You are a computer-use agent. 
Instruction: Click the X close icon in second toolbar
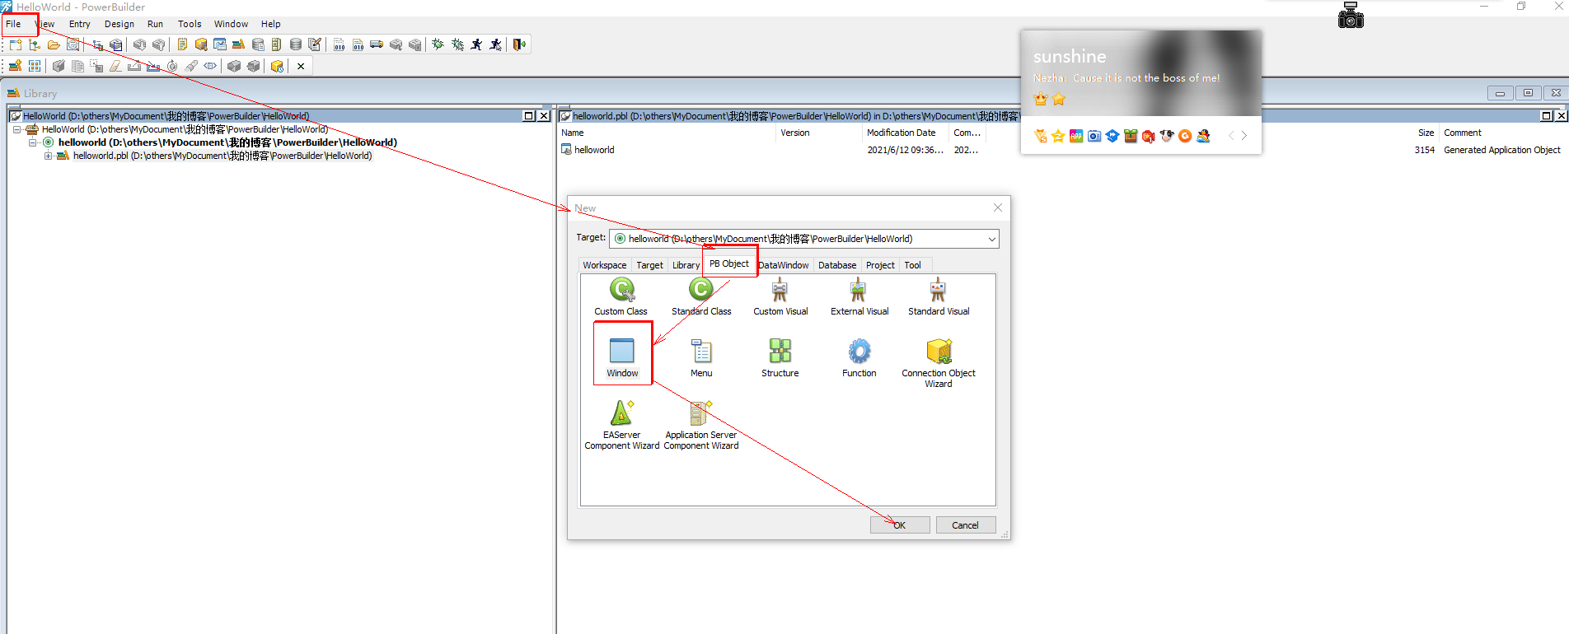click(301, 66)
